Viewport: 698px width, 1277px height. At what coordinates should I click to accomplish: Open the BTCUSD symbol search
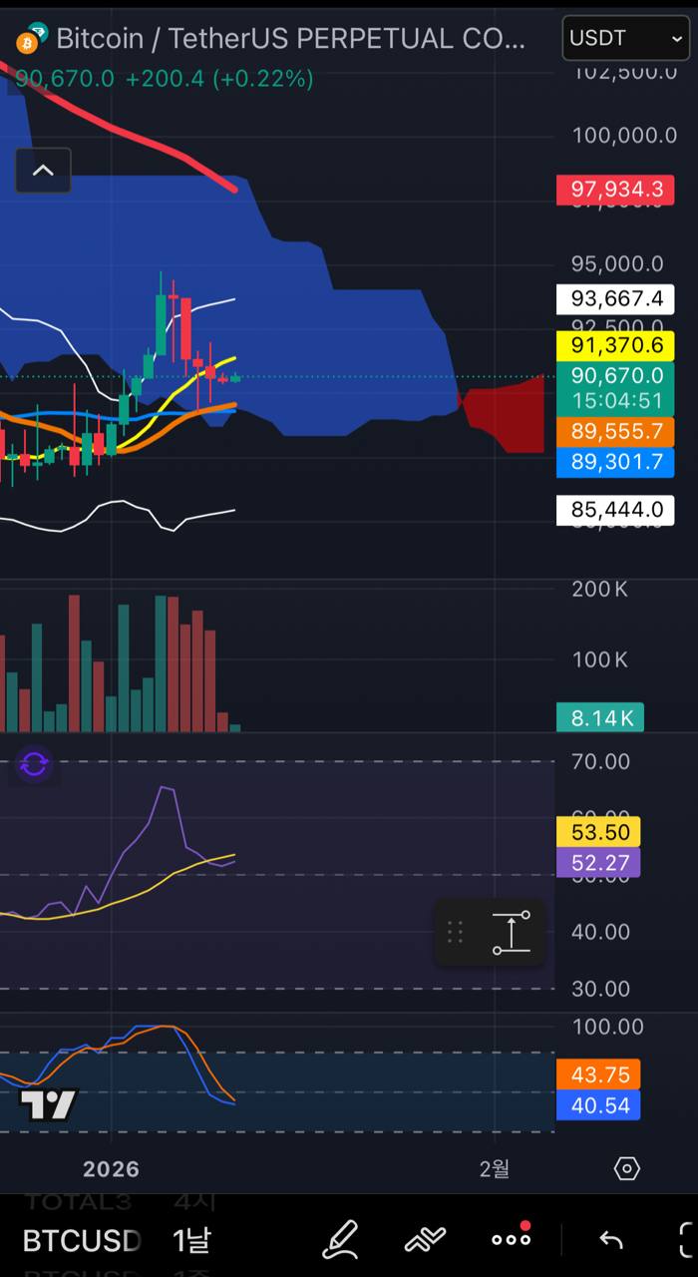click(x=82, y=1240)
